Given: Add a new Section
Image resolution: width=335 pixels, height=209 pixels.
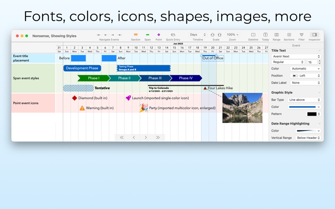Looking at the screenshot, I should [x=136, y=35].
